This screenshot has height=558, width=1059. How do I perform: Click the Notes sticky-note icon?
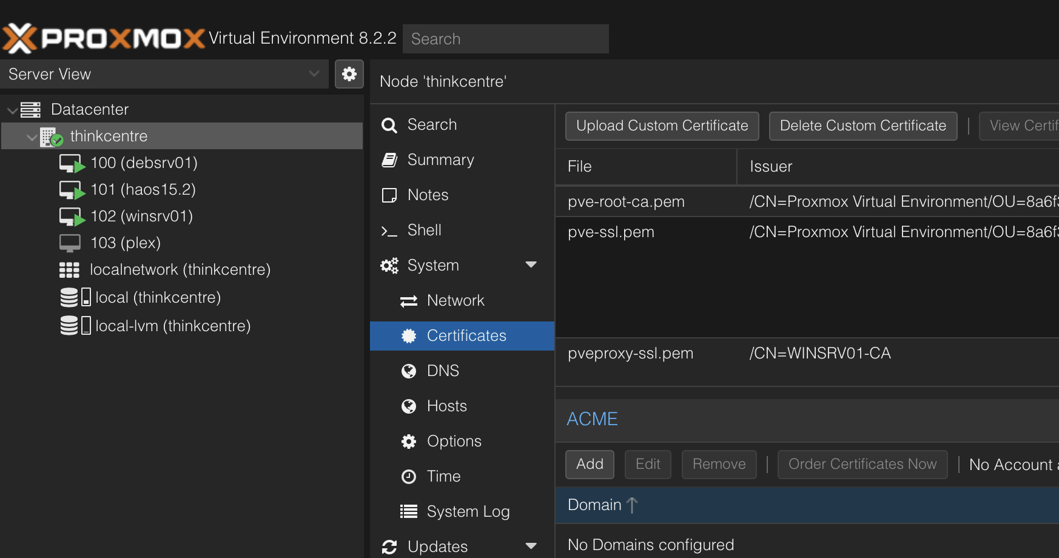point(389,195)
